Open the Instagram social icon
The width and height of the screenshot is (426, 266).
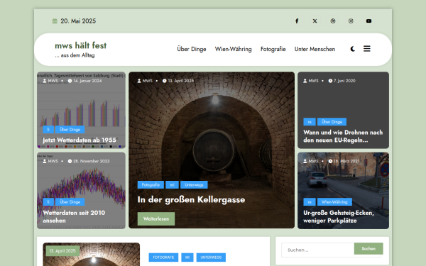pos(351,21)
